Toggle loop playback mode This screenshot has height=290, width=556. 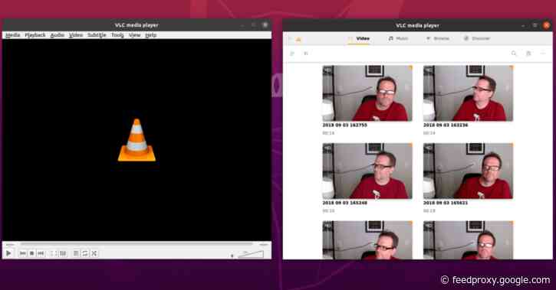(85, 253)
